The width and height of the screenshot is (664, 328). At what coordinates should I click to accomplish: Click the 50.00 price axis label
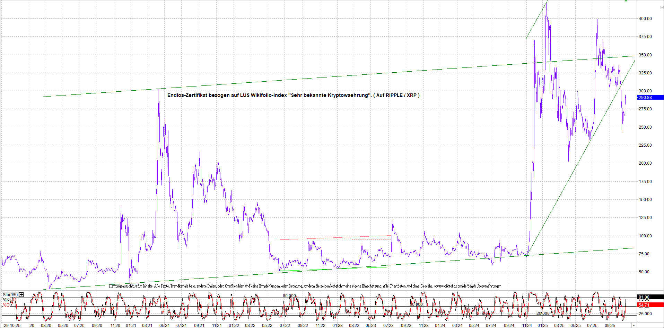coord(645,272)
